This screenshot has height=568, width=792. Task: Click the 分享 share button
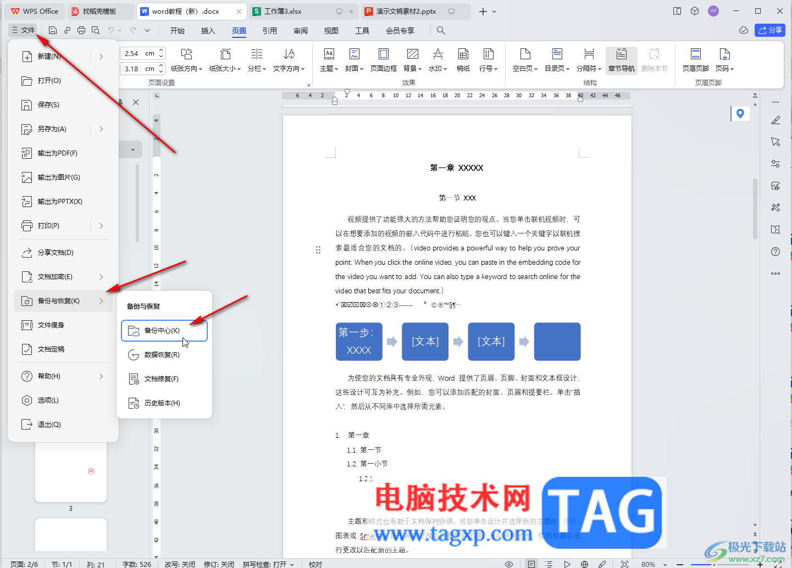click(x=770, y=30)
